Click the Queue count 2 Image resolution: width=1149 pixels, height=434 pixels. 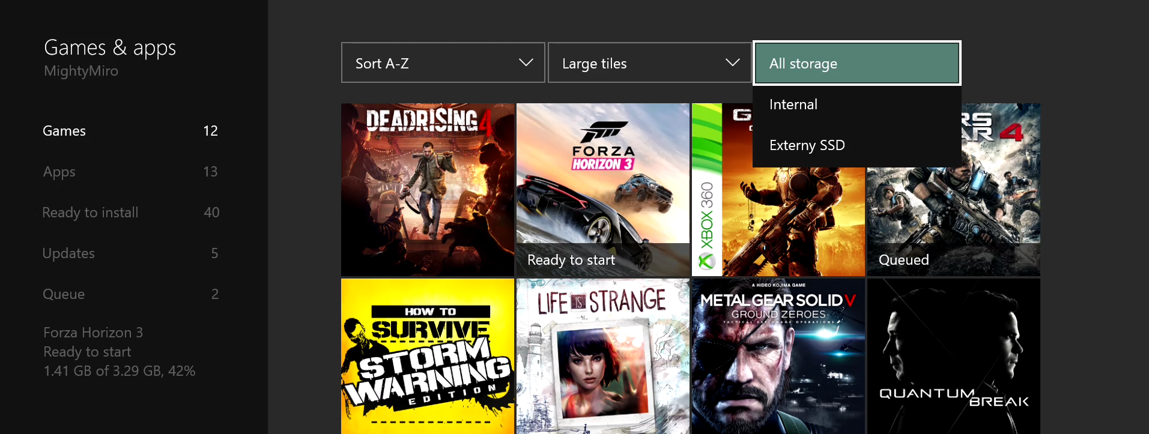click(x=214, y=294)
